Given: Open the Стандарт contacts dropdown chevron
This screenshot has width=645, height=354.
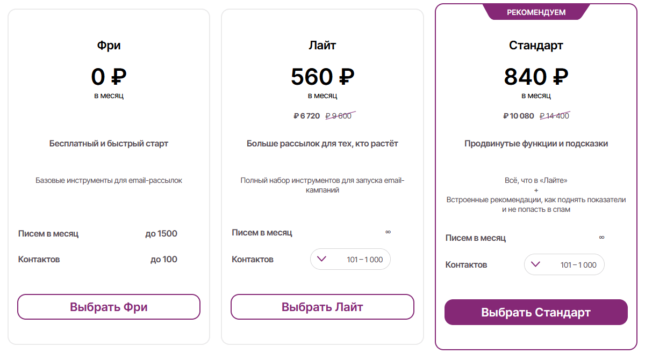Looking at the screenshot, I should pyautogui.click(x=536, y=264).
